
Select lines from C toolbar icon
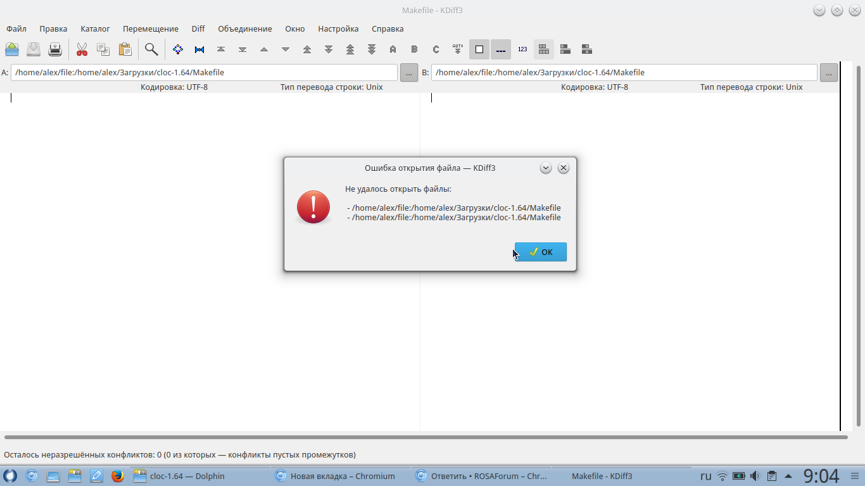click(436, 49)
